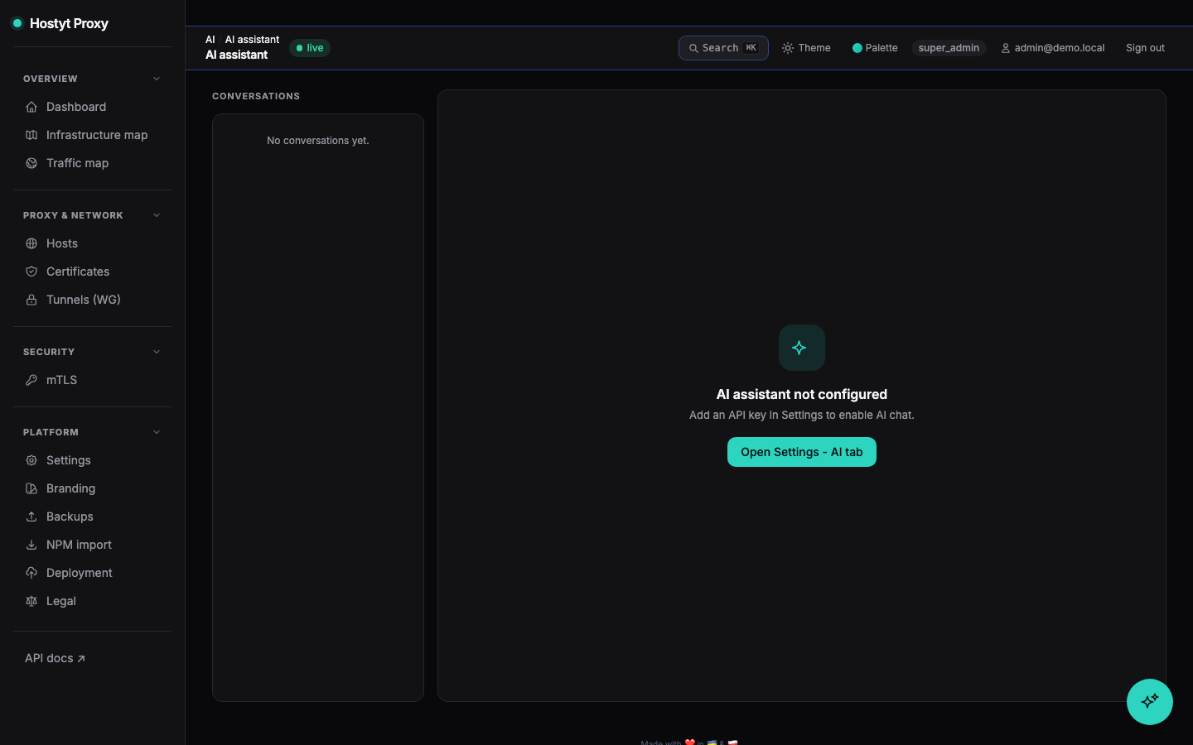Collapse the Security section chevron
Image resolution: width=1193 pixels, height=745 pixels.
click(157, 352)
